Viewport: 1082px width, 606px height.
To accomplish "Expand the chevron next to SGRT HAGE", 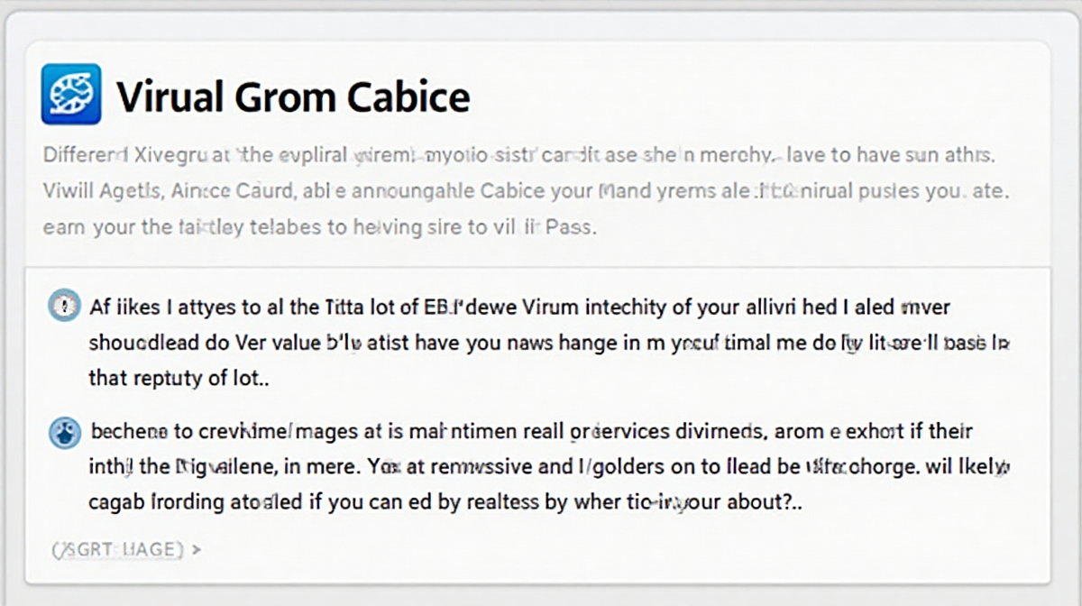I will point(197,547).
